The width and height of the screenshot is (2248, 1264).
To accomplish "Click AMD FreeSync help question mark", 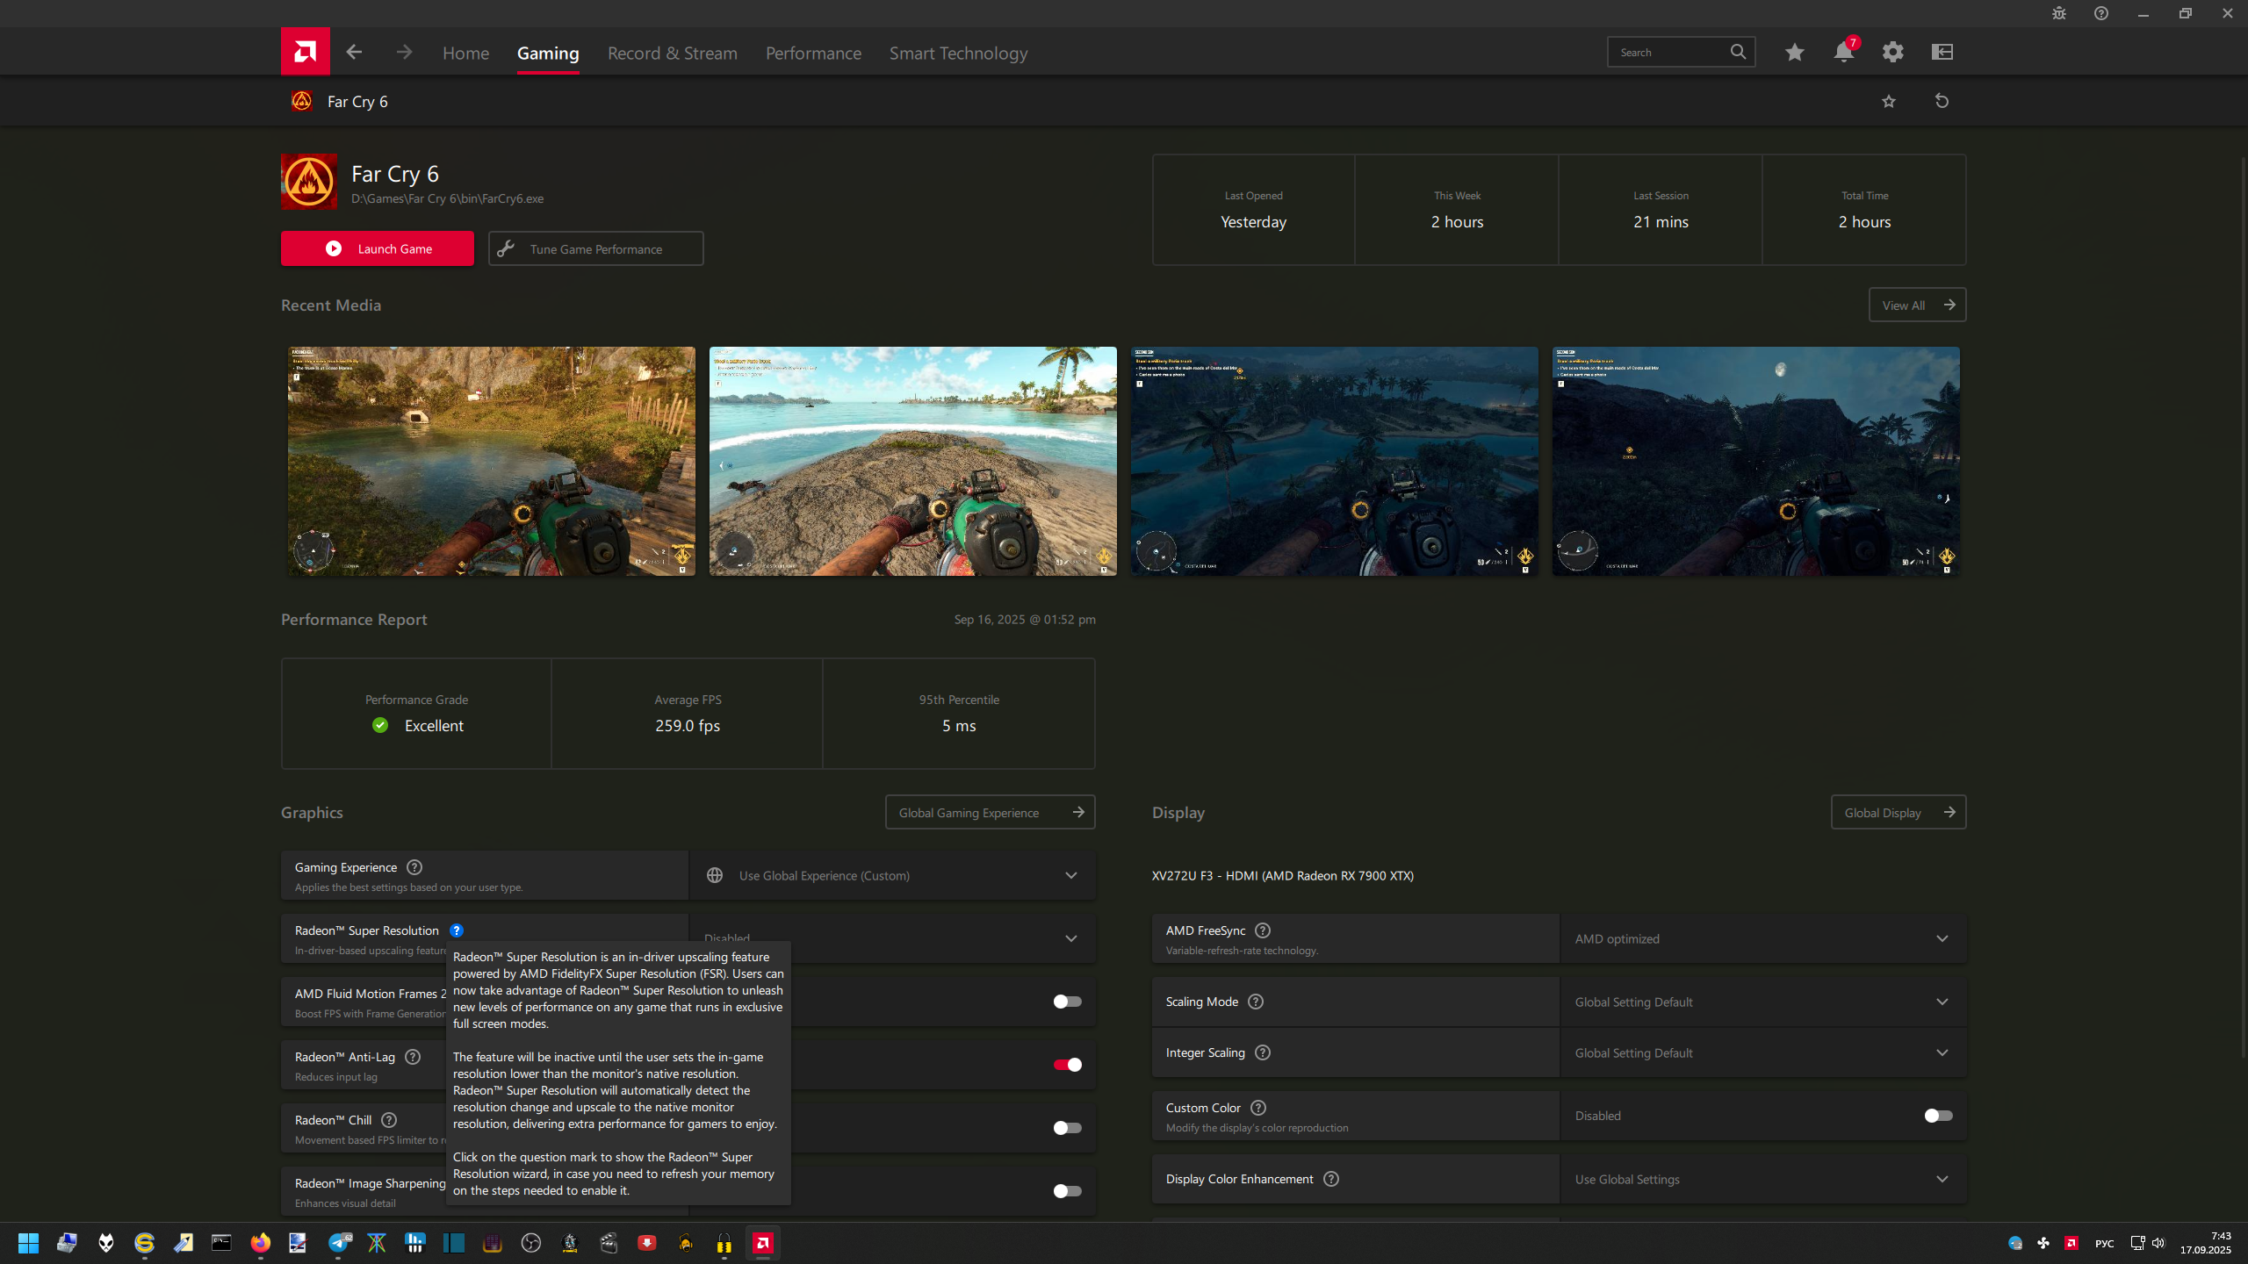I will 1263,930.
